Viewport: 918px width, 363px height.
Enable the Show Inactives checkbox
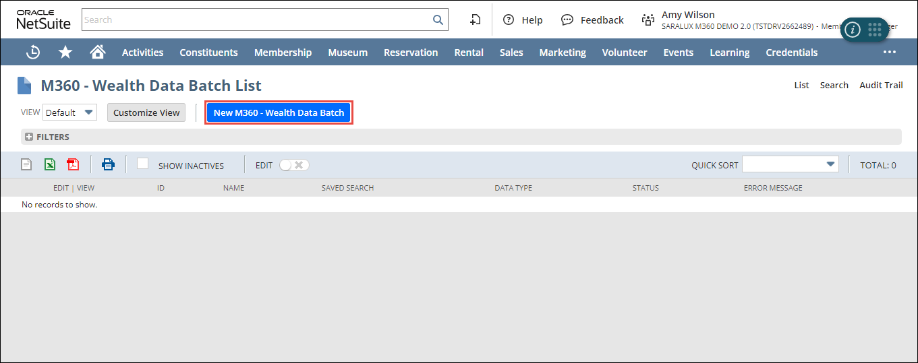[x=142, y=164]
